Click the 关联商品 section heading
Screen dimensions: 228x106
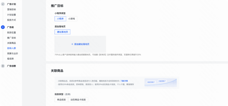tap(57, 71)
